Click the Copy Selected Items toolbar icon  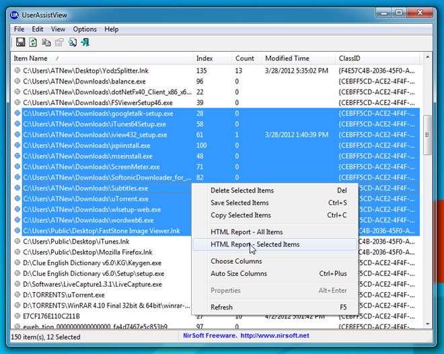pyautogui.click(x=46, y=42)
